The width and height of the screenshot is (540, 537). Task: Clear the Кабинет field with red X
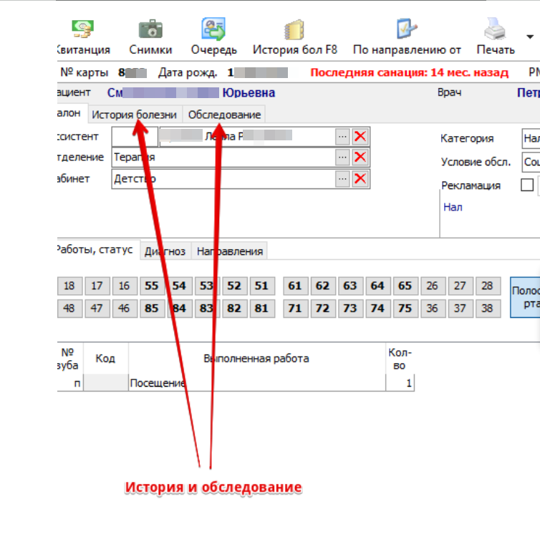pos(360,179)
